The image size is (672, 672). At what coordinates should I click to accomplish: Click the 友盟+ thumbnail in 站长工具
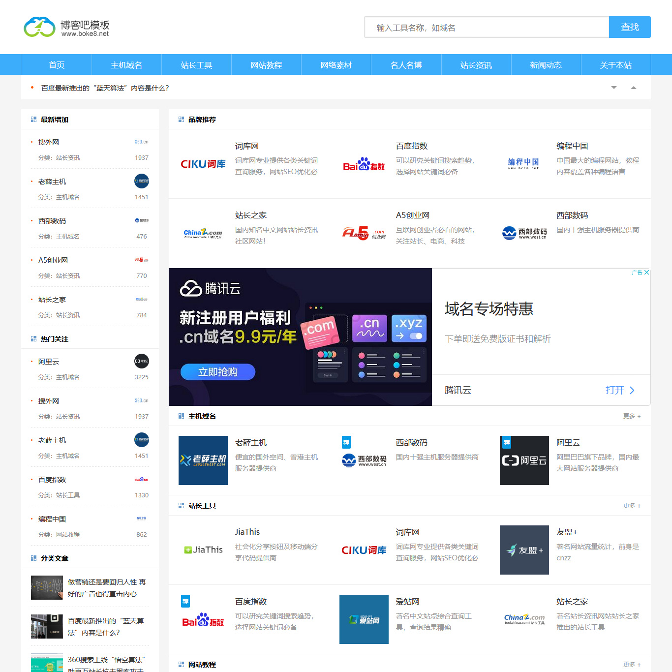(524, 550)
